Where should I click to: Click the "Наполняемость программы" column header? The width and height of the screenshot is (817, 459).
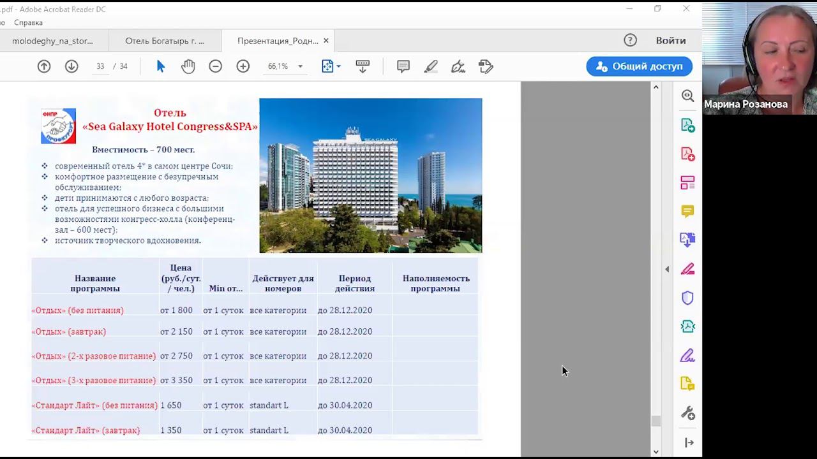(x=436, y=283)
